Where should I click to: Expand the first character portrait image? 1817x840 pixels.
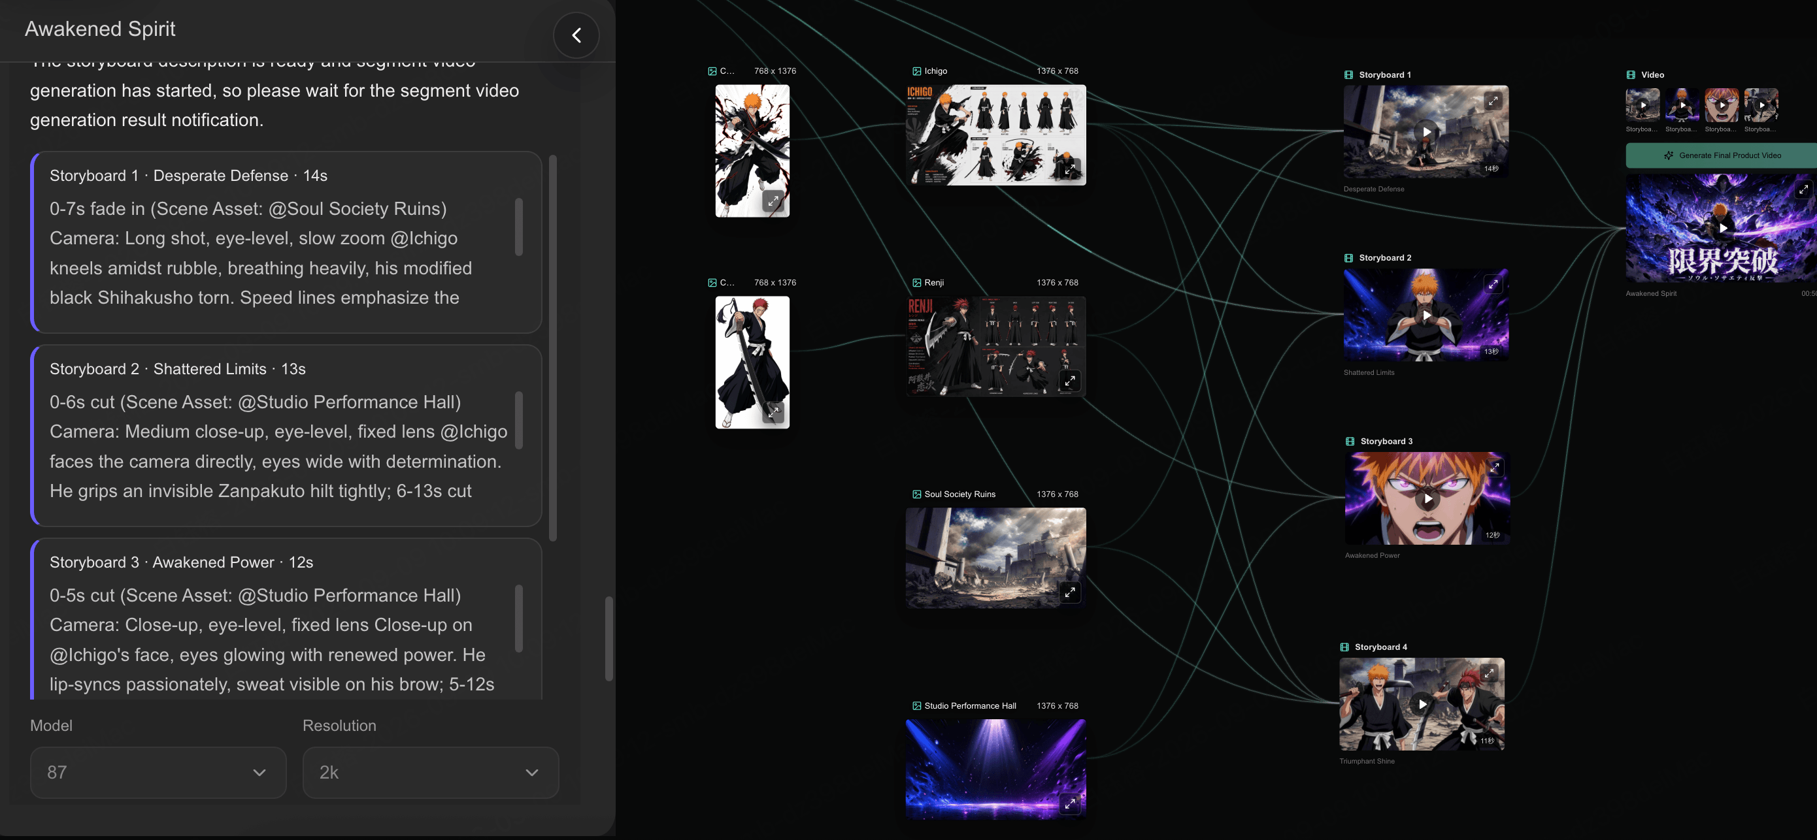pos(773,201)
